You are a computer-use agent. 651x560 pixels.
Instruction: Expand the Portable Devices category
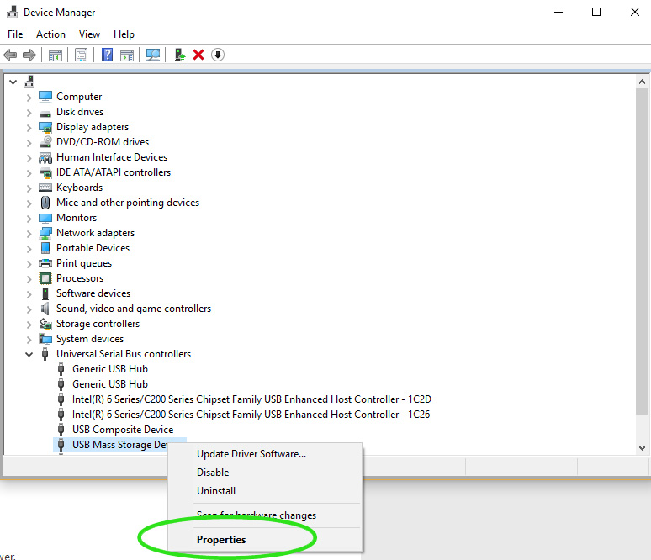(x=29, y=249)
